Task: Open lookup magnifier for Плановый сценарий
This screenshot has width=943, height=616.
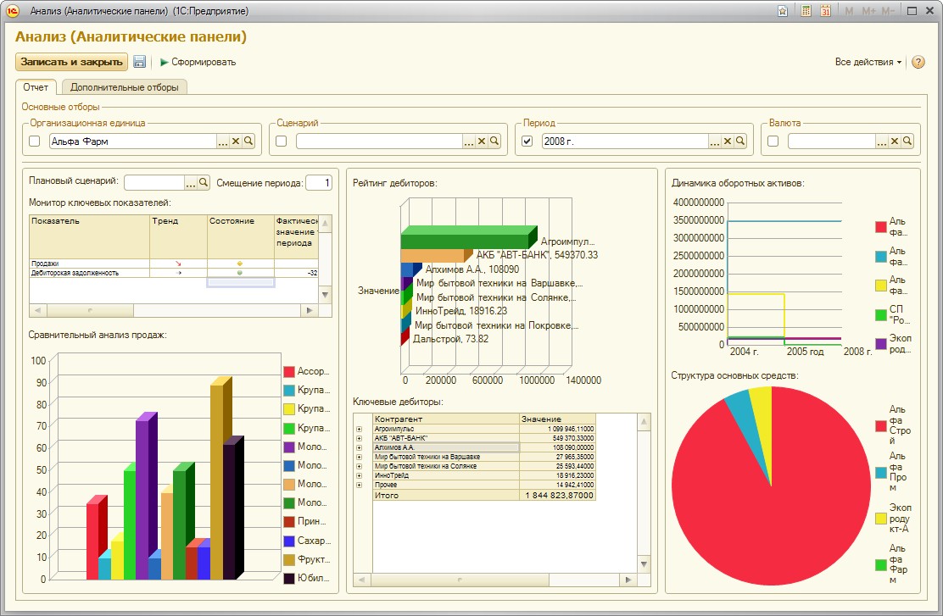Action: tap(204, 183)
